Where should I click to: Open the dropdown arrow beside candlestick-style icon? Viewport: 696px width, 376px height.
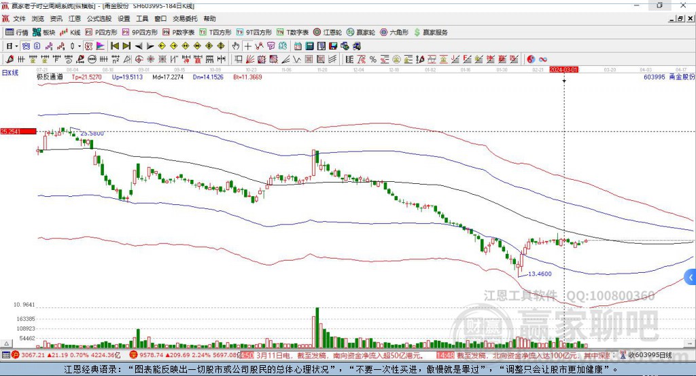coord(80,45)
